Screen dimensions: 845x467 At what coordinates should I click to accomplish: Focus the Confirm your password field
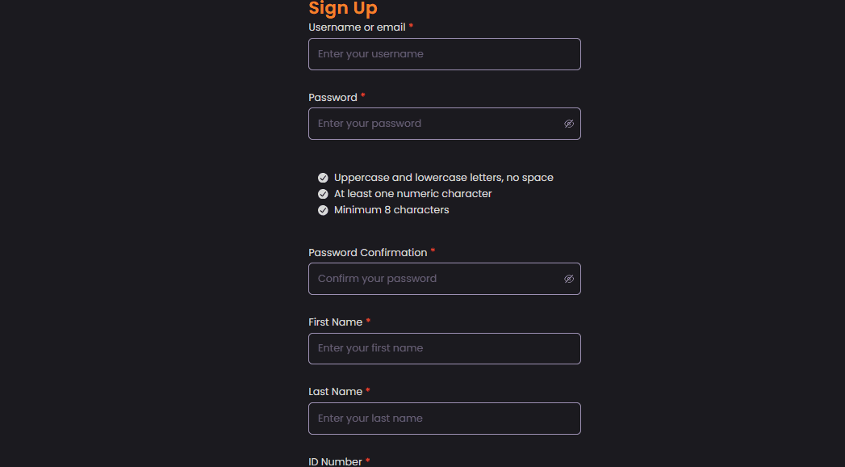click(x=436, y=278)
